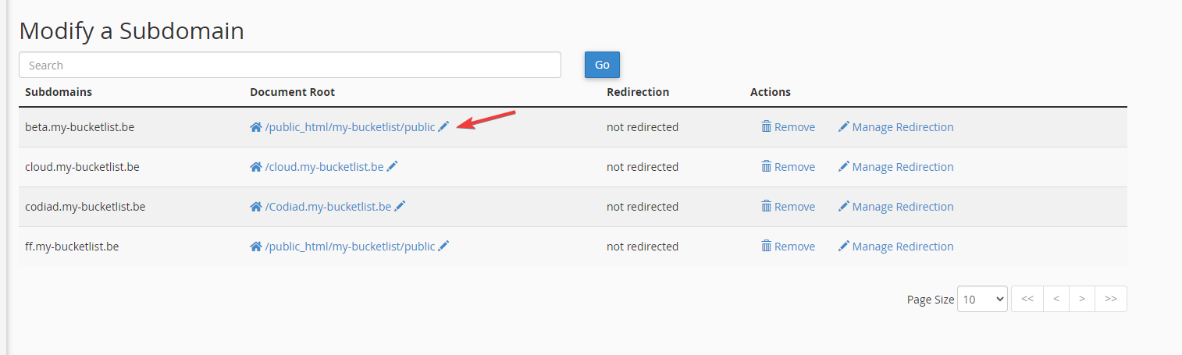Remove the ff.my-bucketlist.be subdomain
Image resolution: width=1182 pixels, height=355 pixels.
[x=789, y=247]
